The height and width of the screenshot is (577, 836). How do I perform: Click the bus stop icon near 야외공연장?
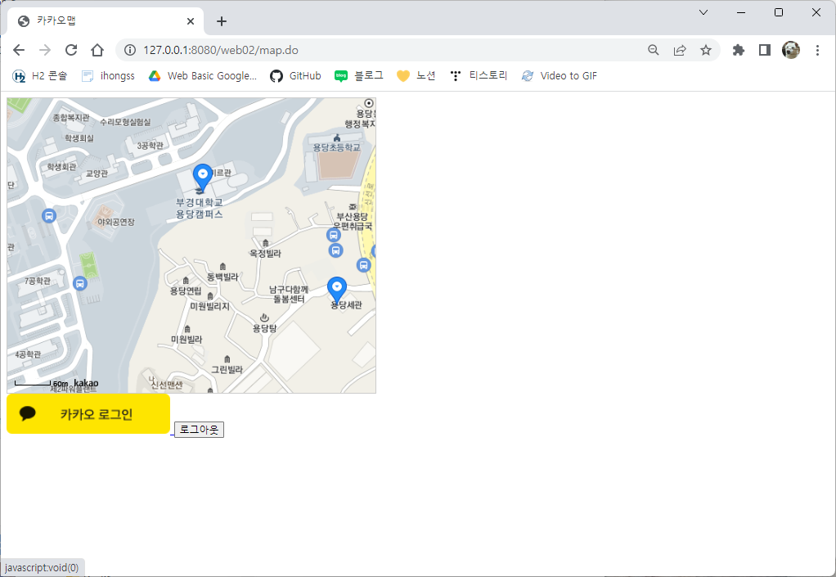pos(49,216)
